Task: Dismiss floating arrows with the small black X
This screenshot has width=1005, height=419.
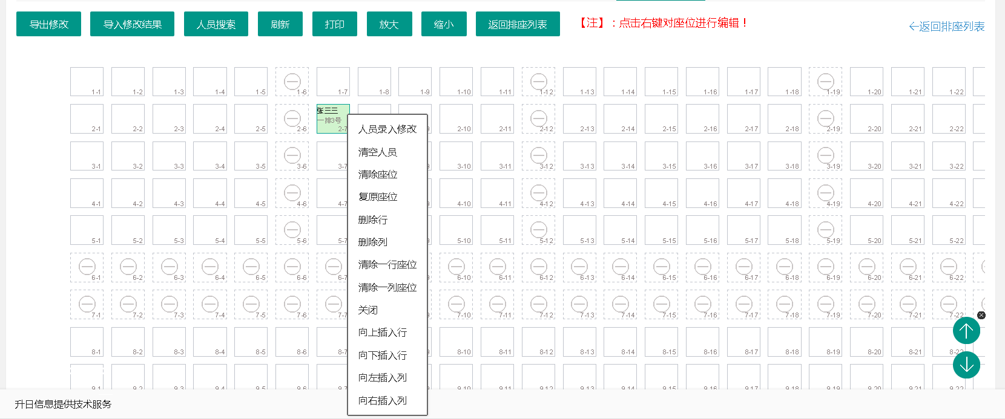Action: [x=981, y=315]
